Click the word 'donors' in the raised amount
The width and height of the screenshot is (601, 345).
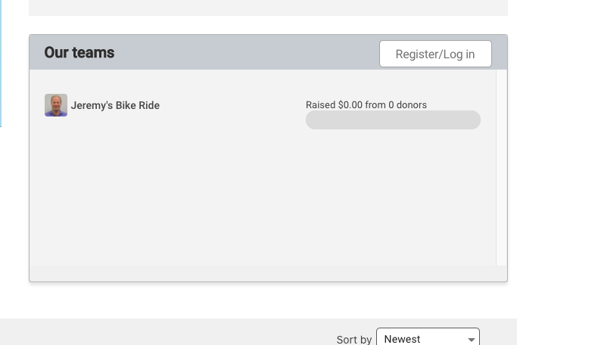tap(412, 105)
